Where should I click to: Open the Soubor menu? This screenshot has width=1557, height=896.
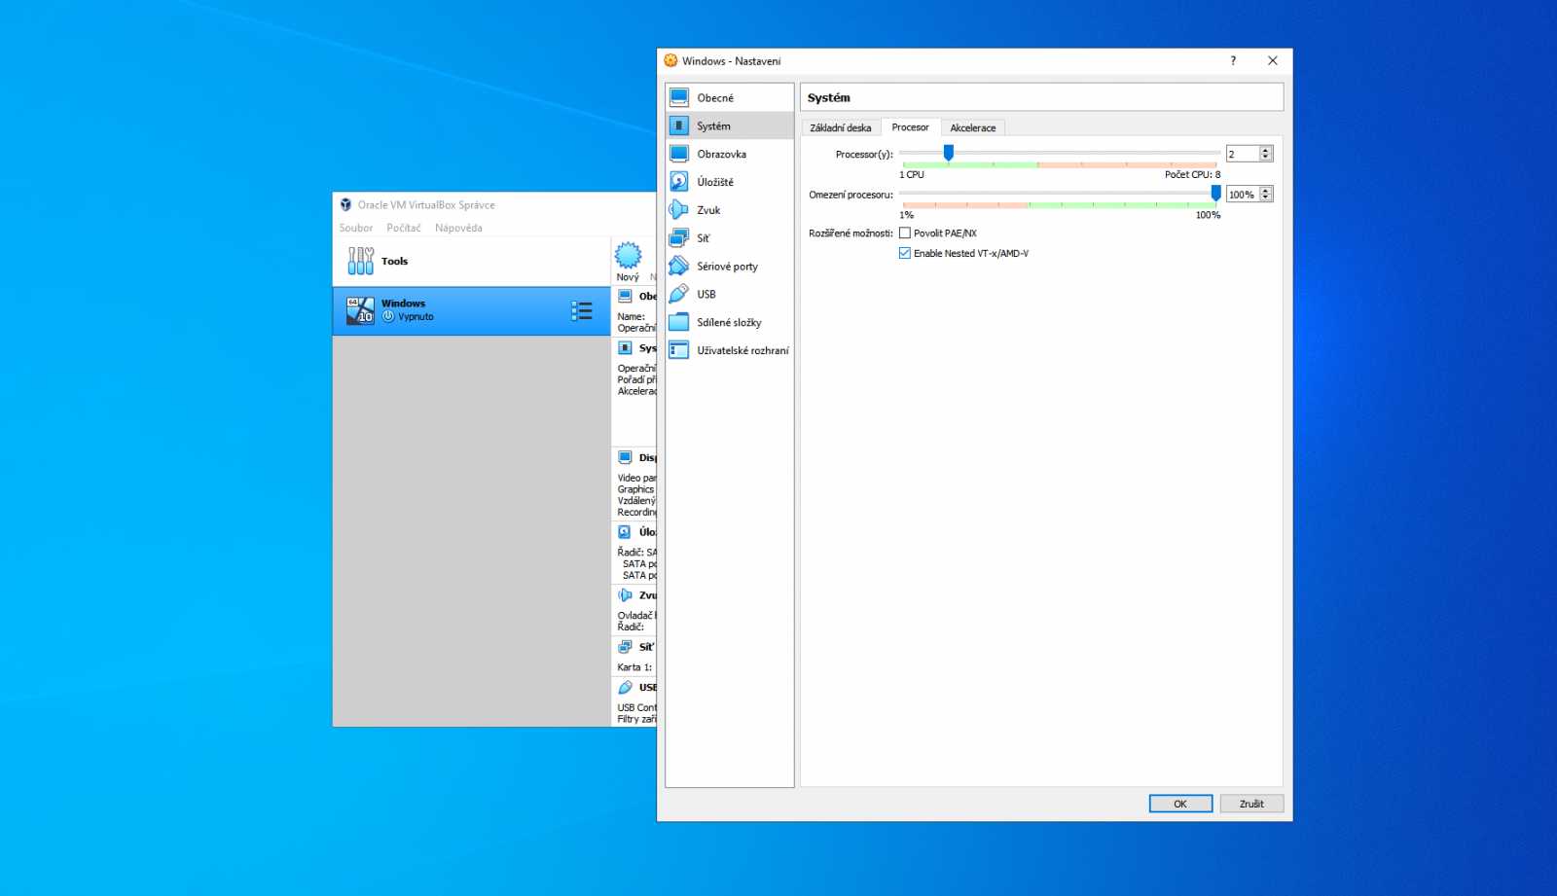click(356, 228)
